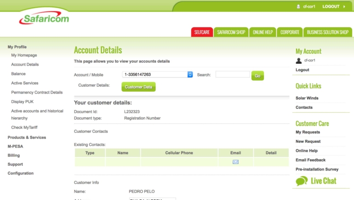Click the top bar user profile icon
The width and height of the screenshot is (354, 200).
point(298,6)
